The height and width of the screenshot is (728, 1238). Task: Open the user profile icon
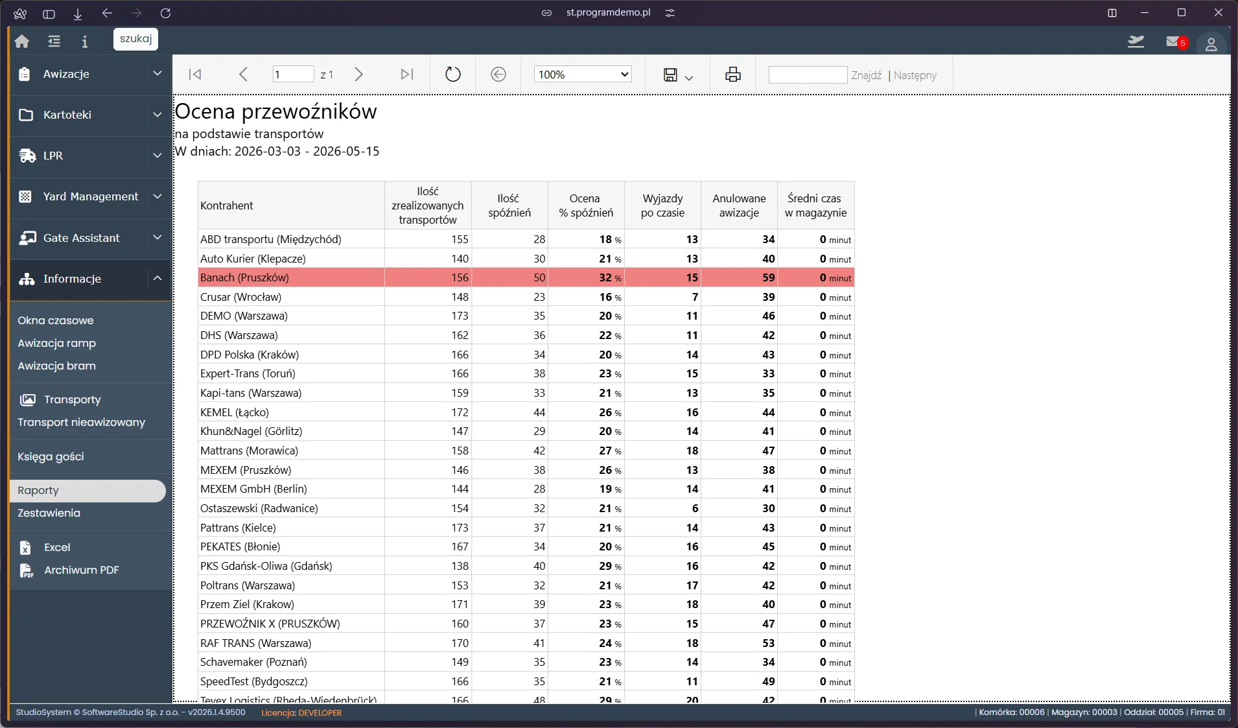1211,44
